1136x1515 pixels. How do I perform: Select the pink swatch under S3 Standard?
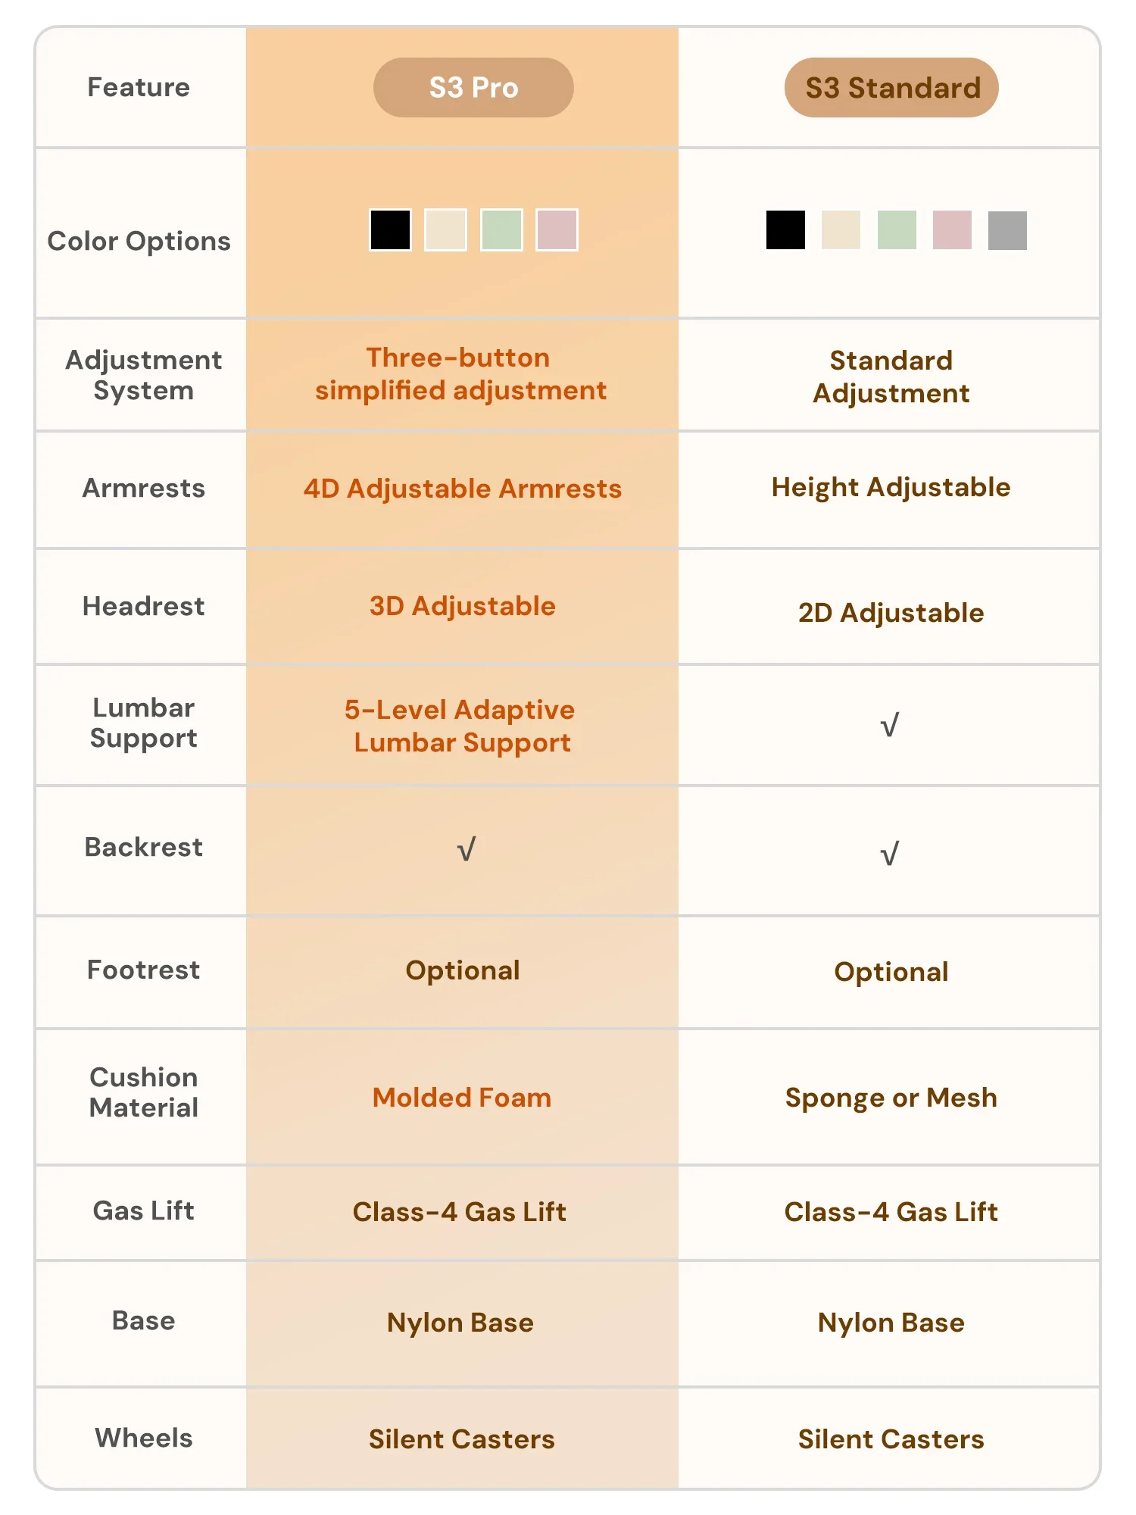tap(952, 230)
